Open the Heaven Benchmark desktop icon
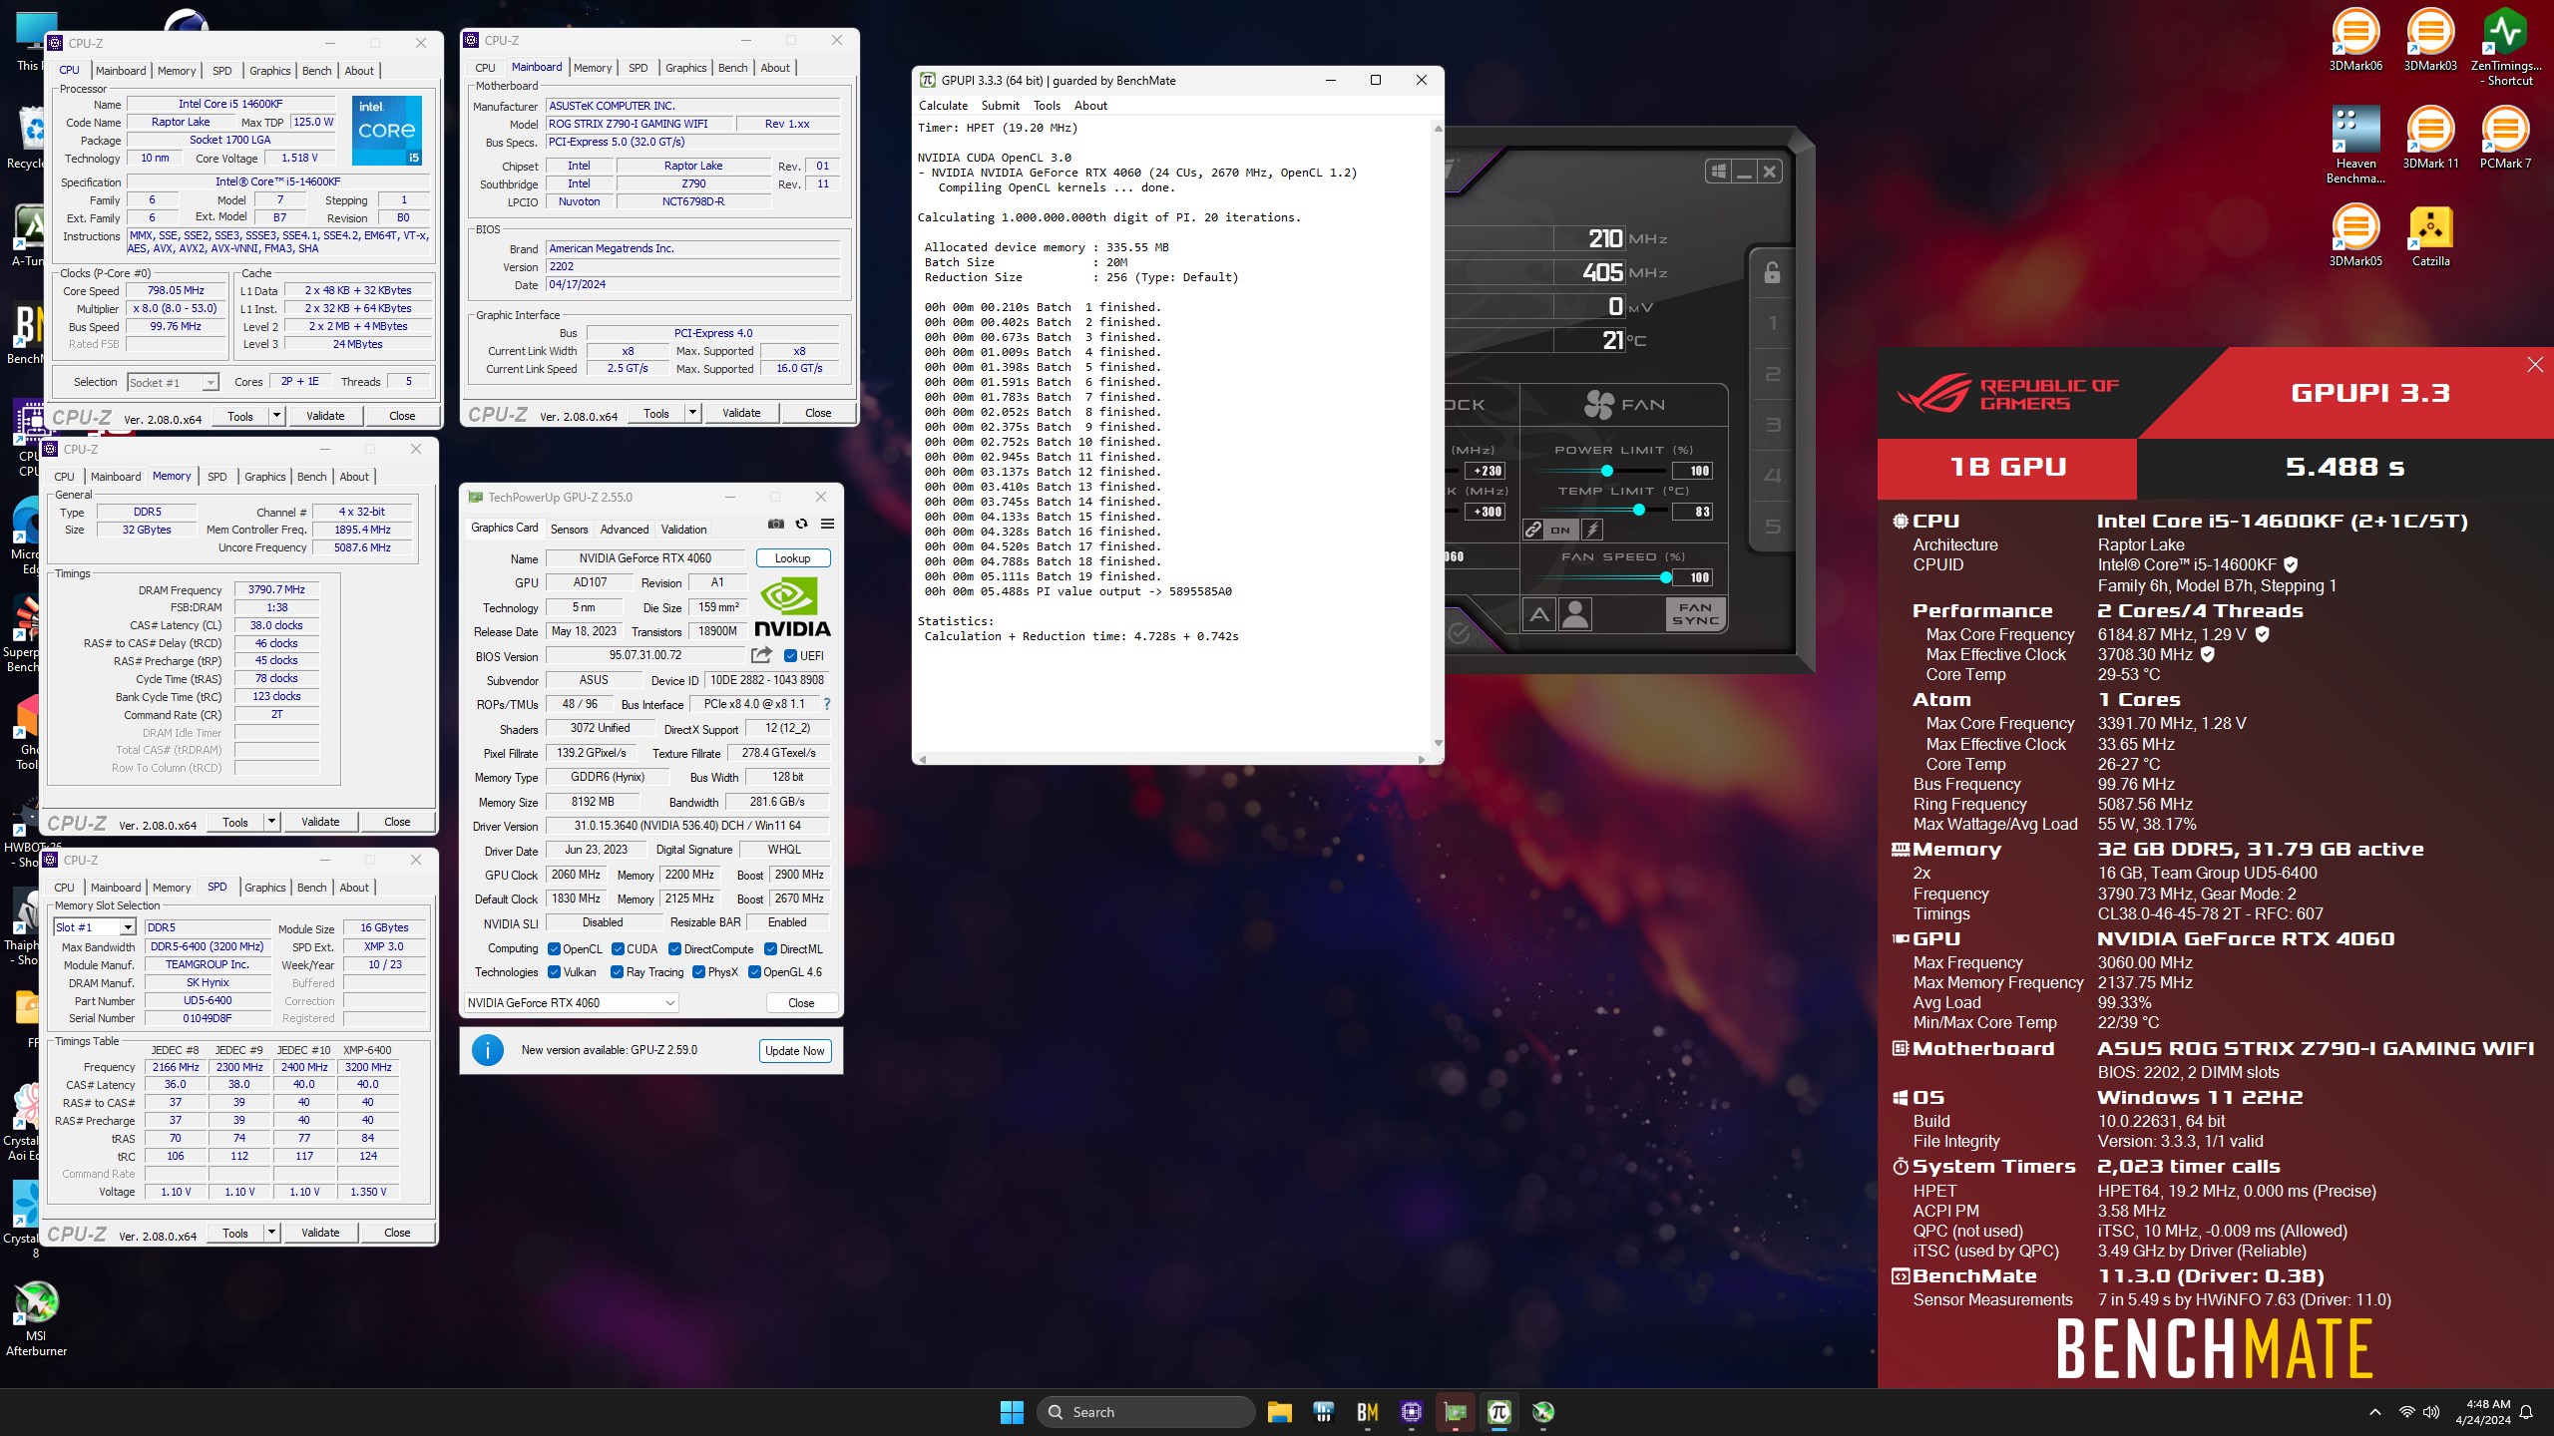The height and width of the screenshot is (1436, 2554). (2355, 145)
